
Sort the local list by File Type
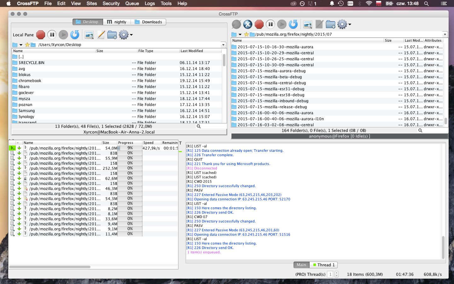pos(158,51)
